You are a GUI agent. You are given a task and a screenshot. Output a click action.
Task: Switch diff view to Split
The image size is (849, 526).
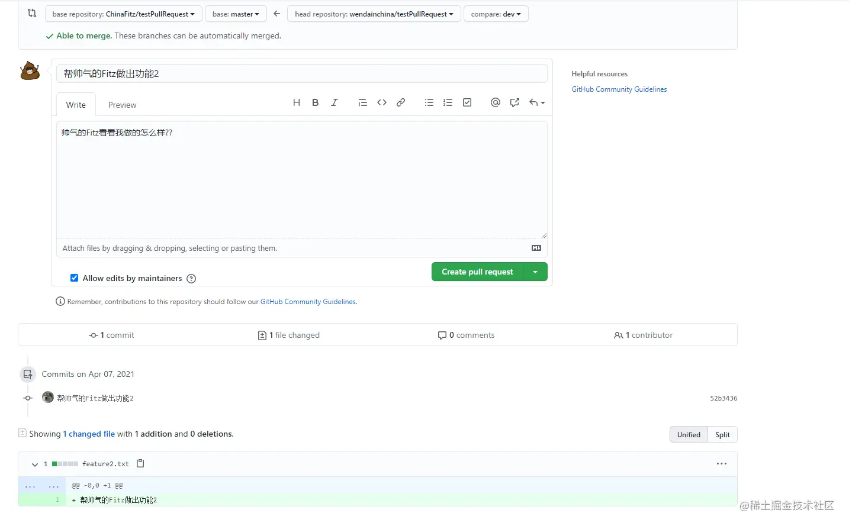pos(722,434)
